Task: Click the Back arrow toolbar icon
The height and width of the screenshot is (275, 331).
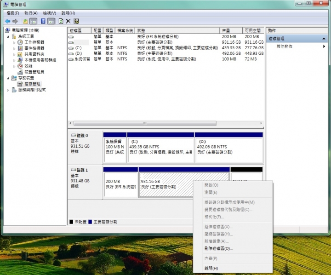Action: (8, 21)
